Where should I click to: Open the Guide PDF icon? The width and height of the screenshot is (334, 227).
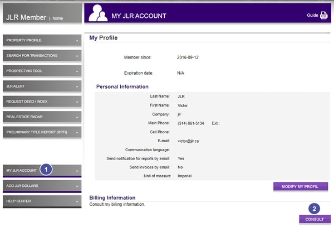click(323, 16)
